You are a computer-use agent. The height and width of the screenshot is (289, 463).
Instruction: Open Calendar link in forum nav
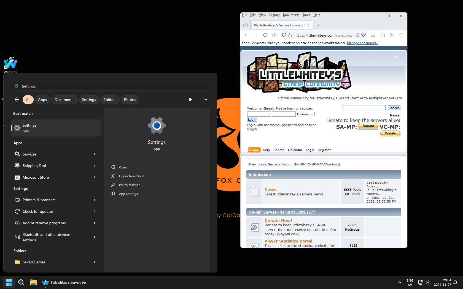(x=295, y=150)
